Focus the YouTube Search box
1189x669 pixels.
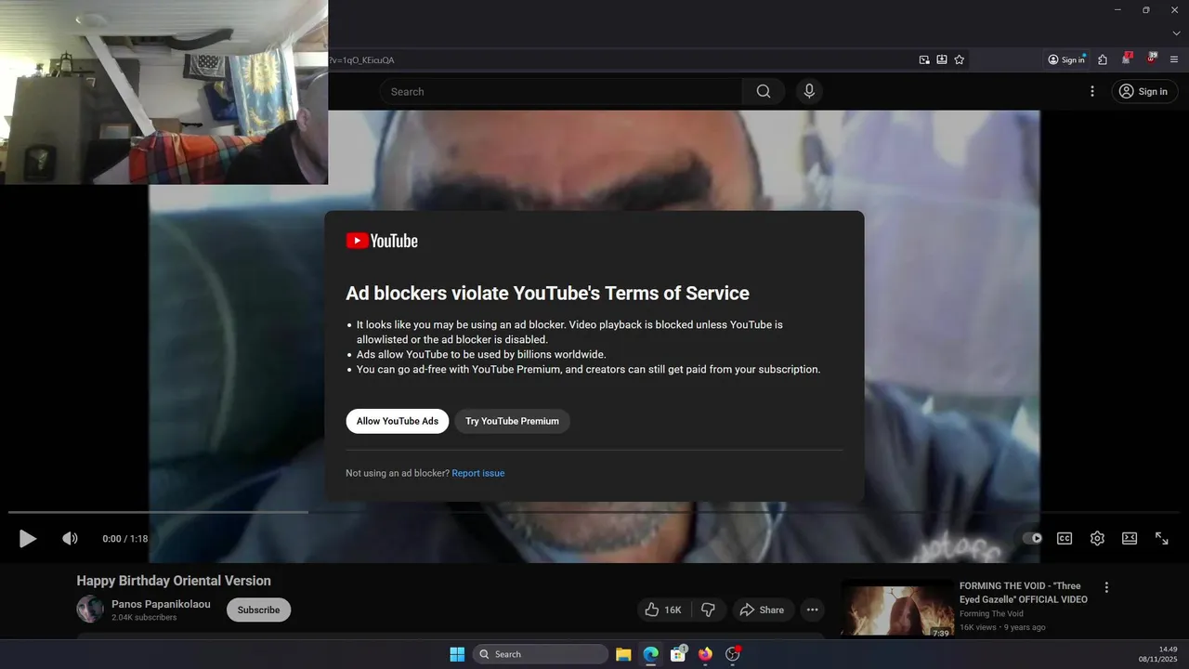click(x=561, y=91)
